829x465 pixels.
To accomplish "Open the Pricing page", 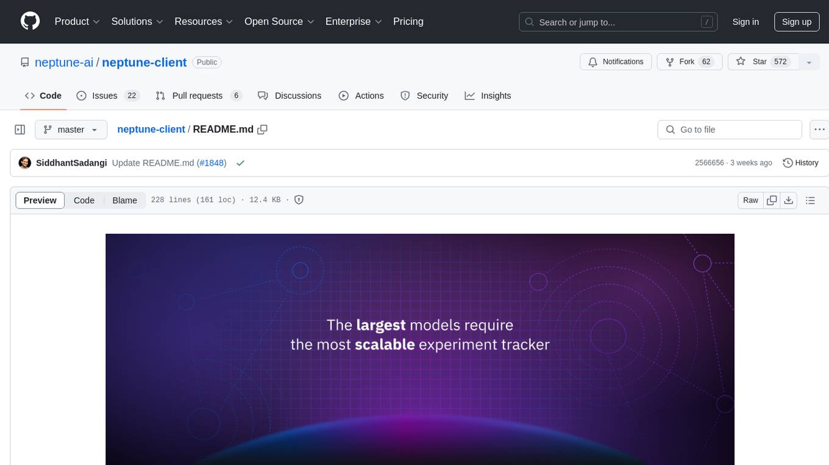I will click(x=408, y=21).
